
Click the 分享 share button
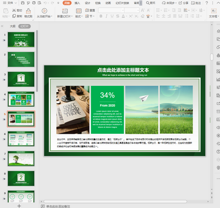[x=183, y=3]
